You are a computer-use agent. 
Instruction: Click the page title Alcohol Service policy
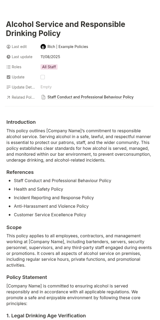[66, 29]
